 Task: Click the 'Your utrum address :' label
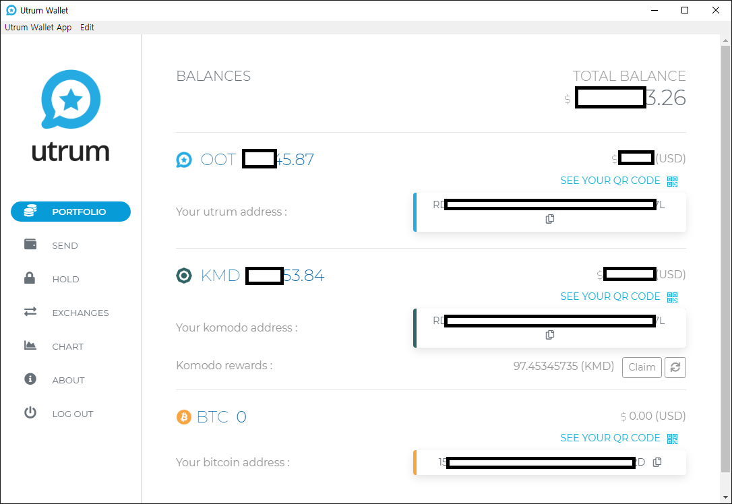tap(232, 212)
